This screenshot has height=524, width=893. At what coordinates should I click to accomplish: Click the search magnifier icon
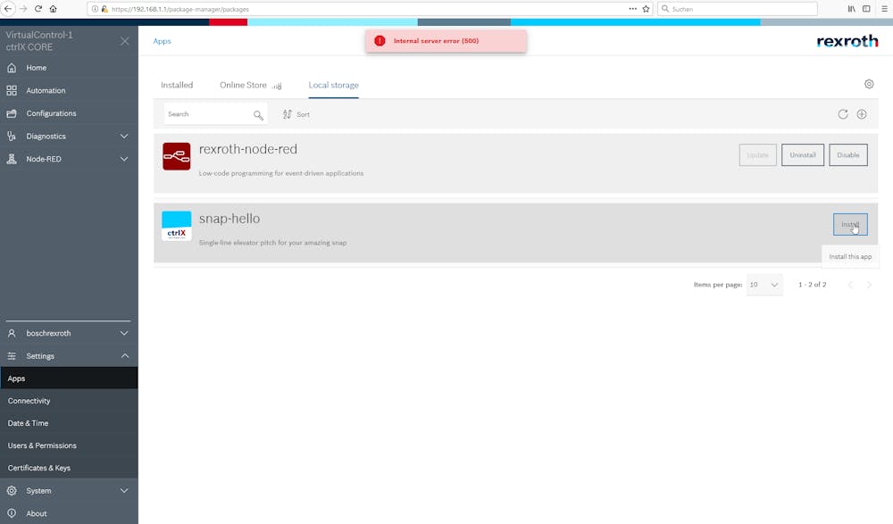tap(258, 115)
